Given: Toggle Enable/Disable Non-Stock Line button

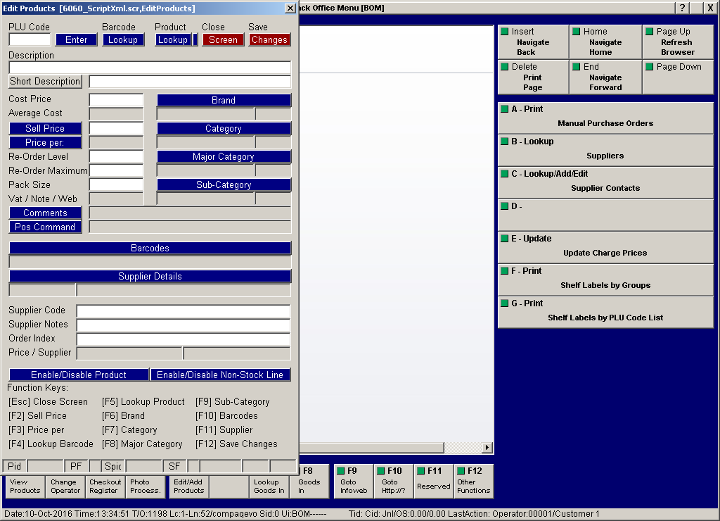Looking at the screenshot, I should pyautogui.click(x=220, y=375).
